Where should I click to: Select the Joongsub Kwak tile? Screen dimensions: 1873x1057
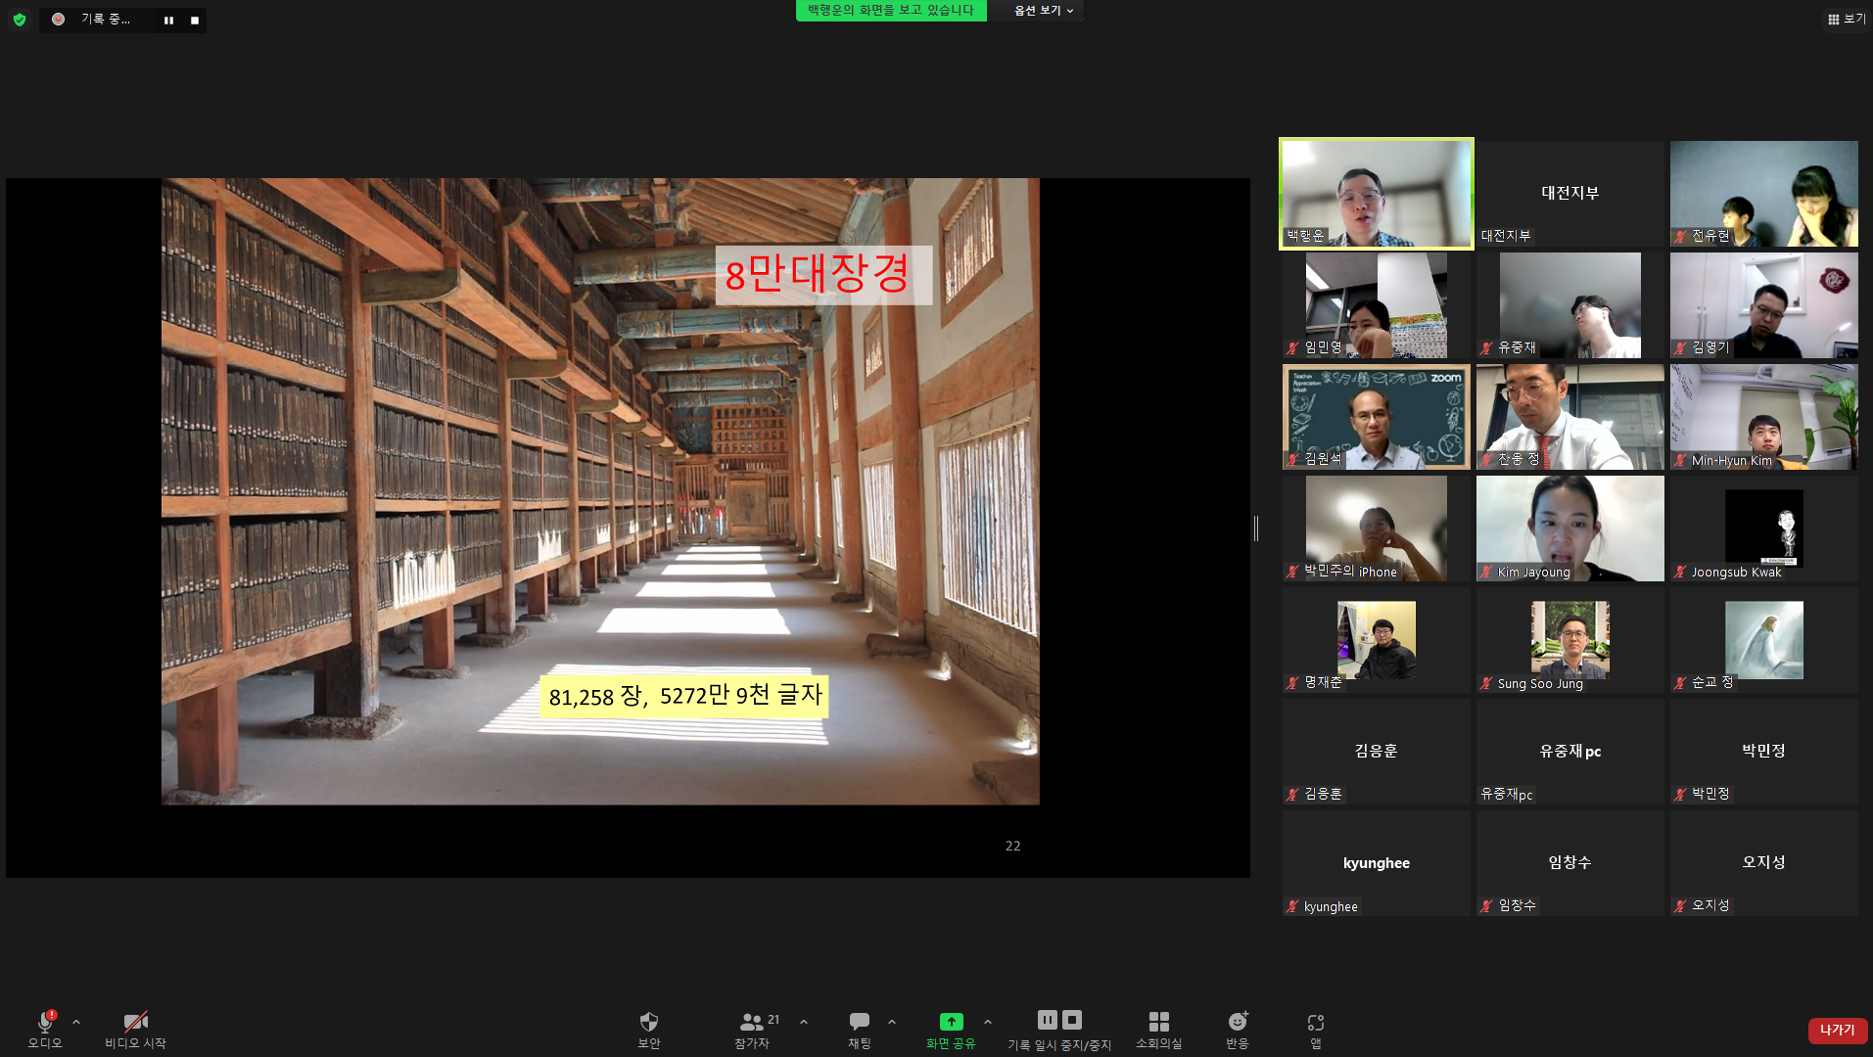[1764, 528]
